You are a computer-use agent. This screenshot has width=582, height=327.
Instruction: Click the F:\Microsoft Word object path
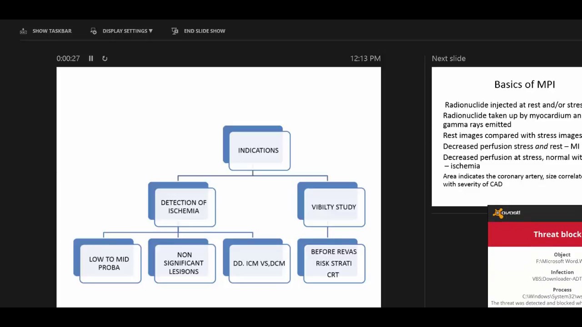pyautogui.click(x=559, y=261)
